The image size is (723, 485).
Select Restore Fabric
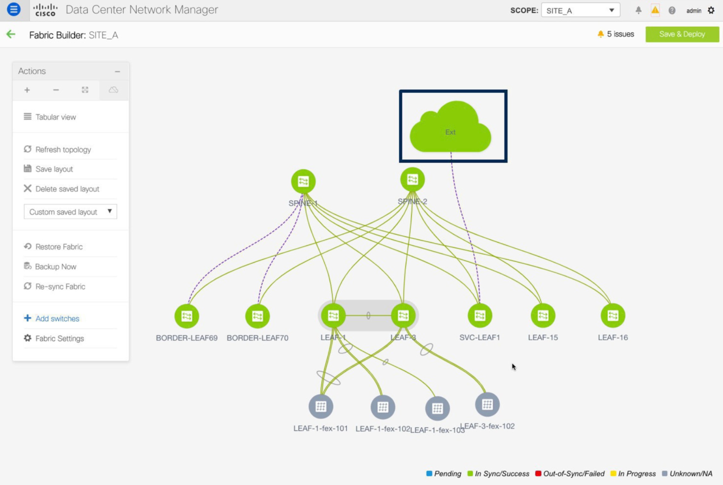[x=53, y=247]
